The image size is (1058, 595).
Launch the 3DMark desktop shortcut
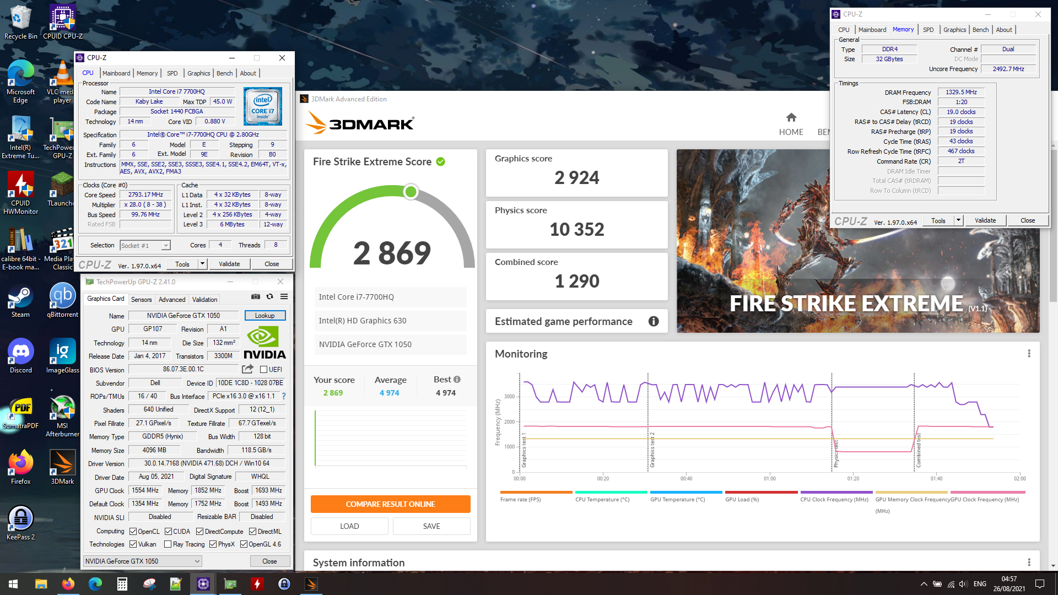62,468
